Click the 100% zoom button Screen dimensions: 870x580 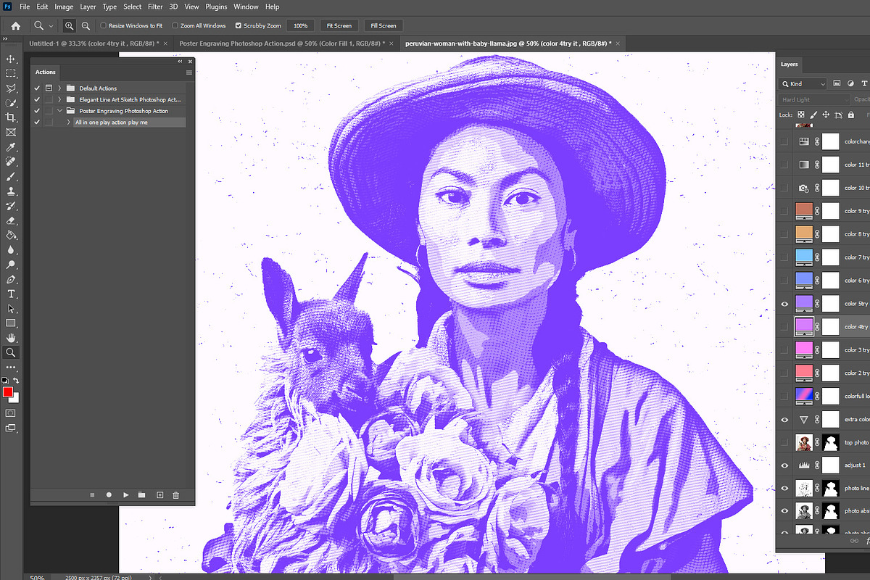(300, 25)
